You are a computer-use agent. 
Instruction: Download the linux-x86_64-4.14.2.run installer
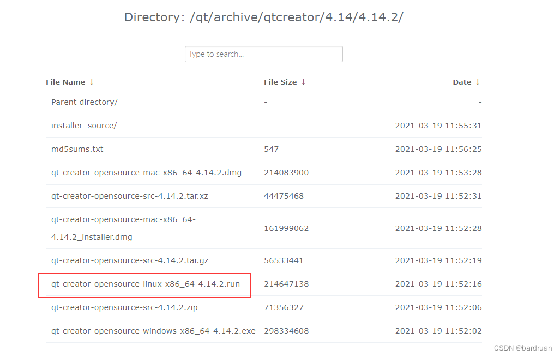pyautogui.click(x=146, y=284)
